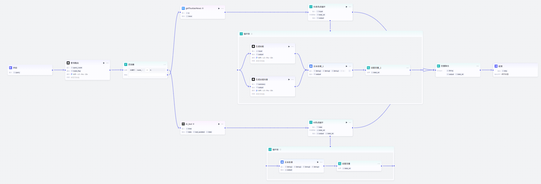Click the empty else branch field in 选择器
Viewport: 541px width, 184px height.
(x=148, y=75)
